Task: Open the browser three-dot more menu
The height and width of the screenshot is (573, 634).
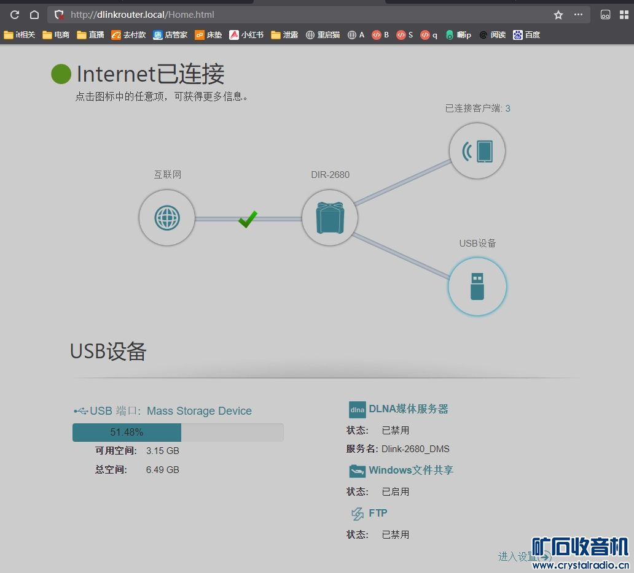Action: pyautogui.click(x=578, y=15)
